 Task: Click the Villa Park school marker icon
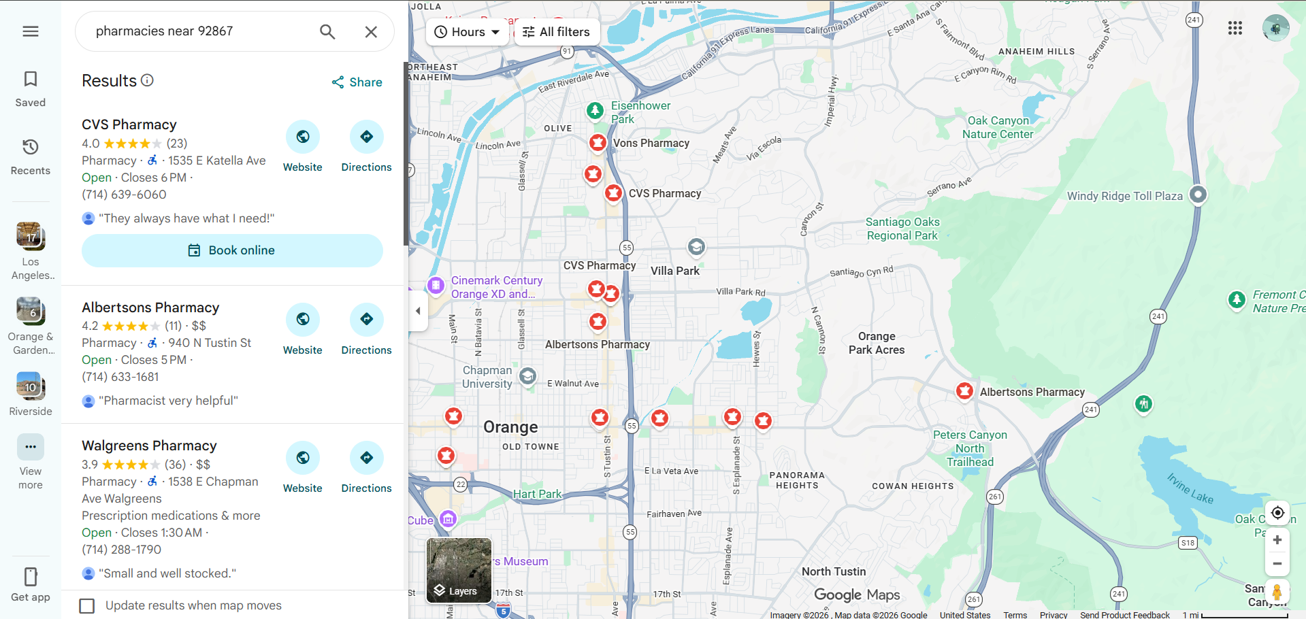696,247
